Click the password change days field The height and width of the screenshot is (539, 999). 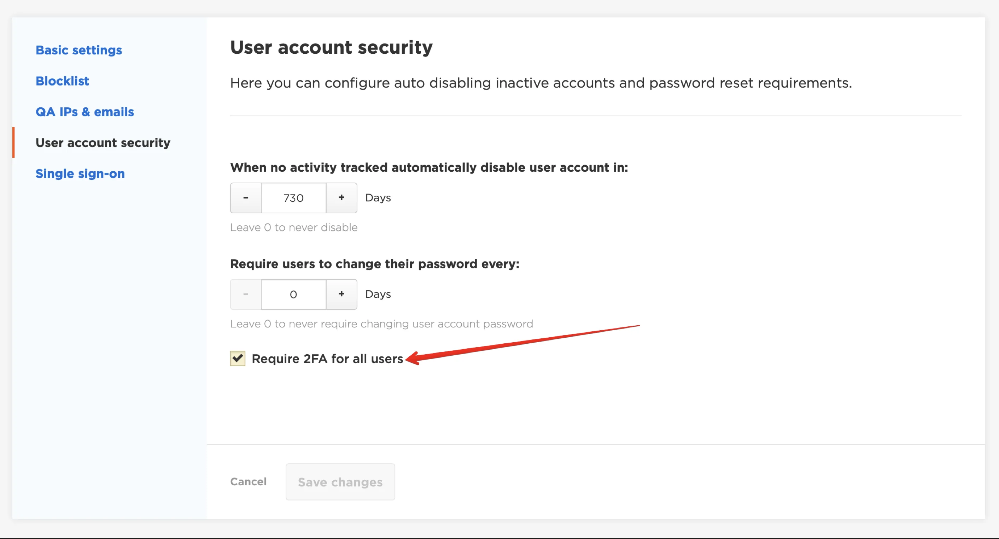click(x=293, y=295)
